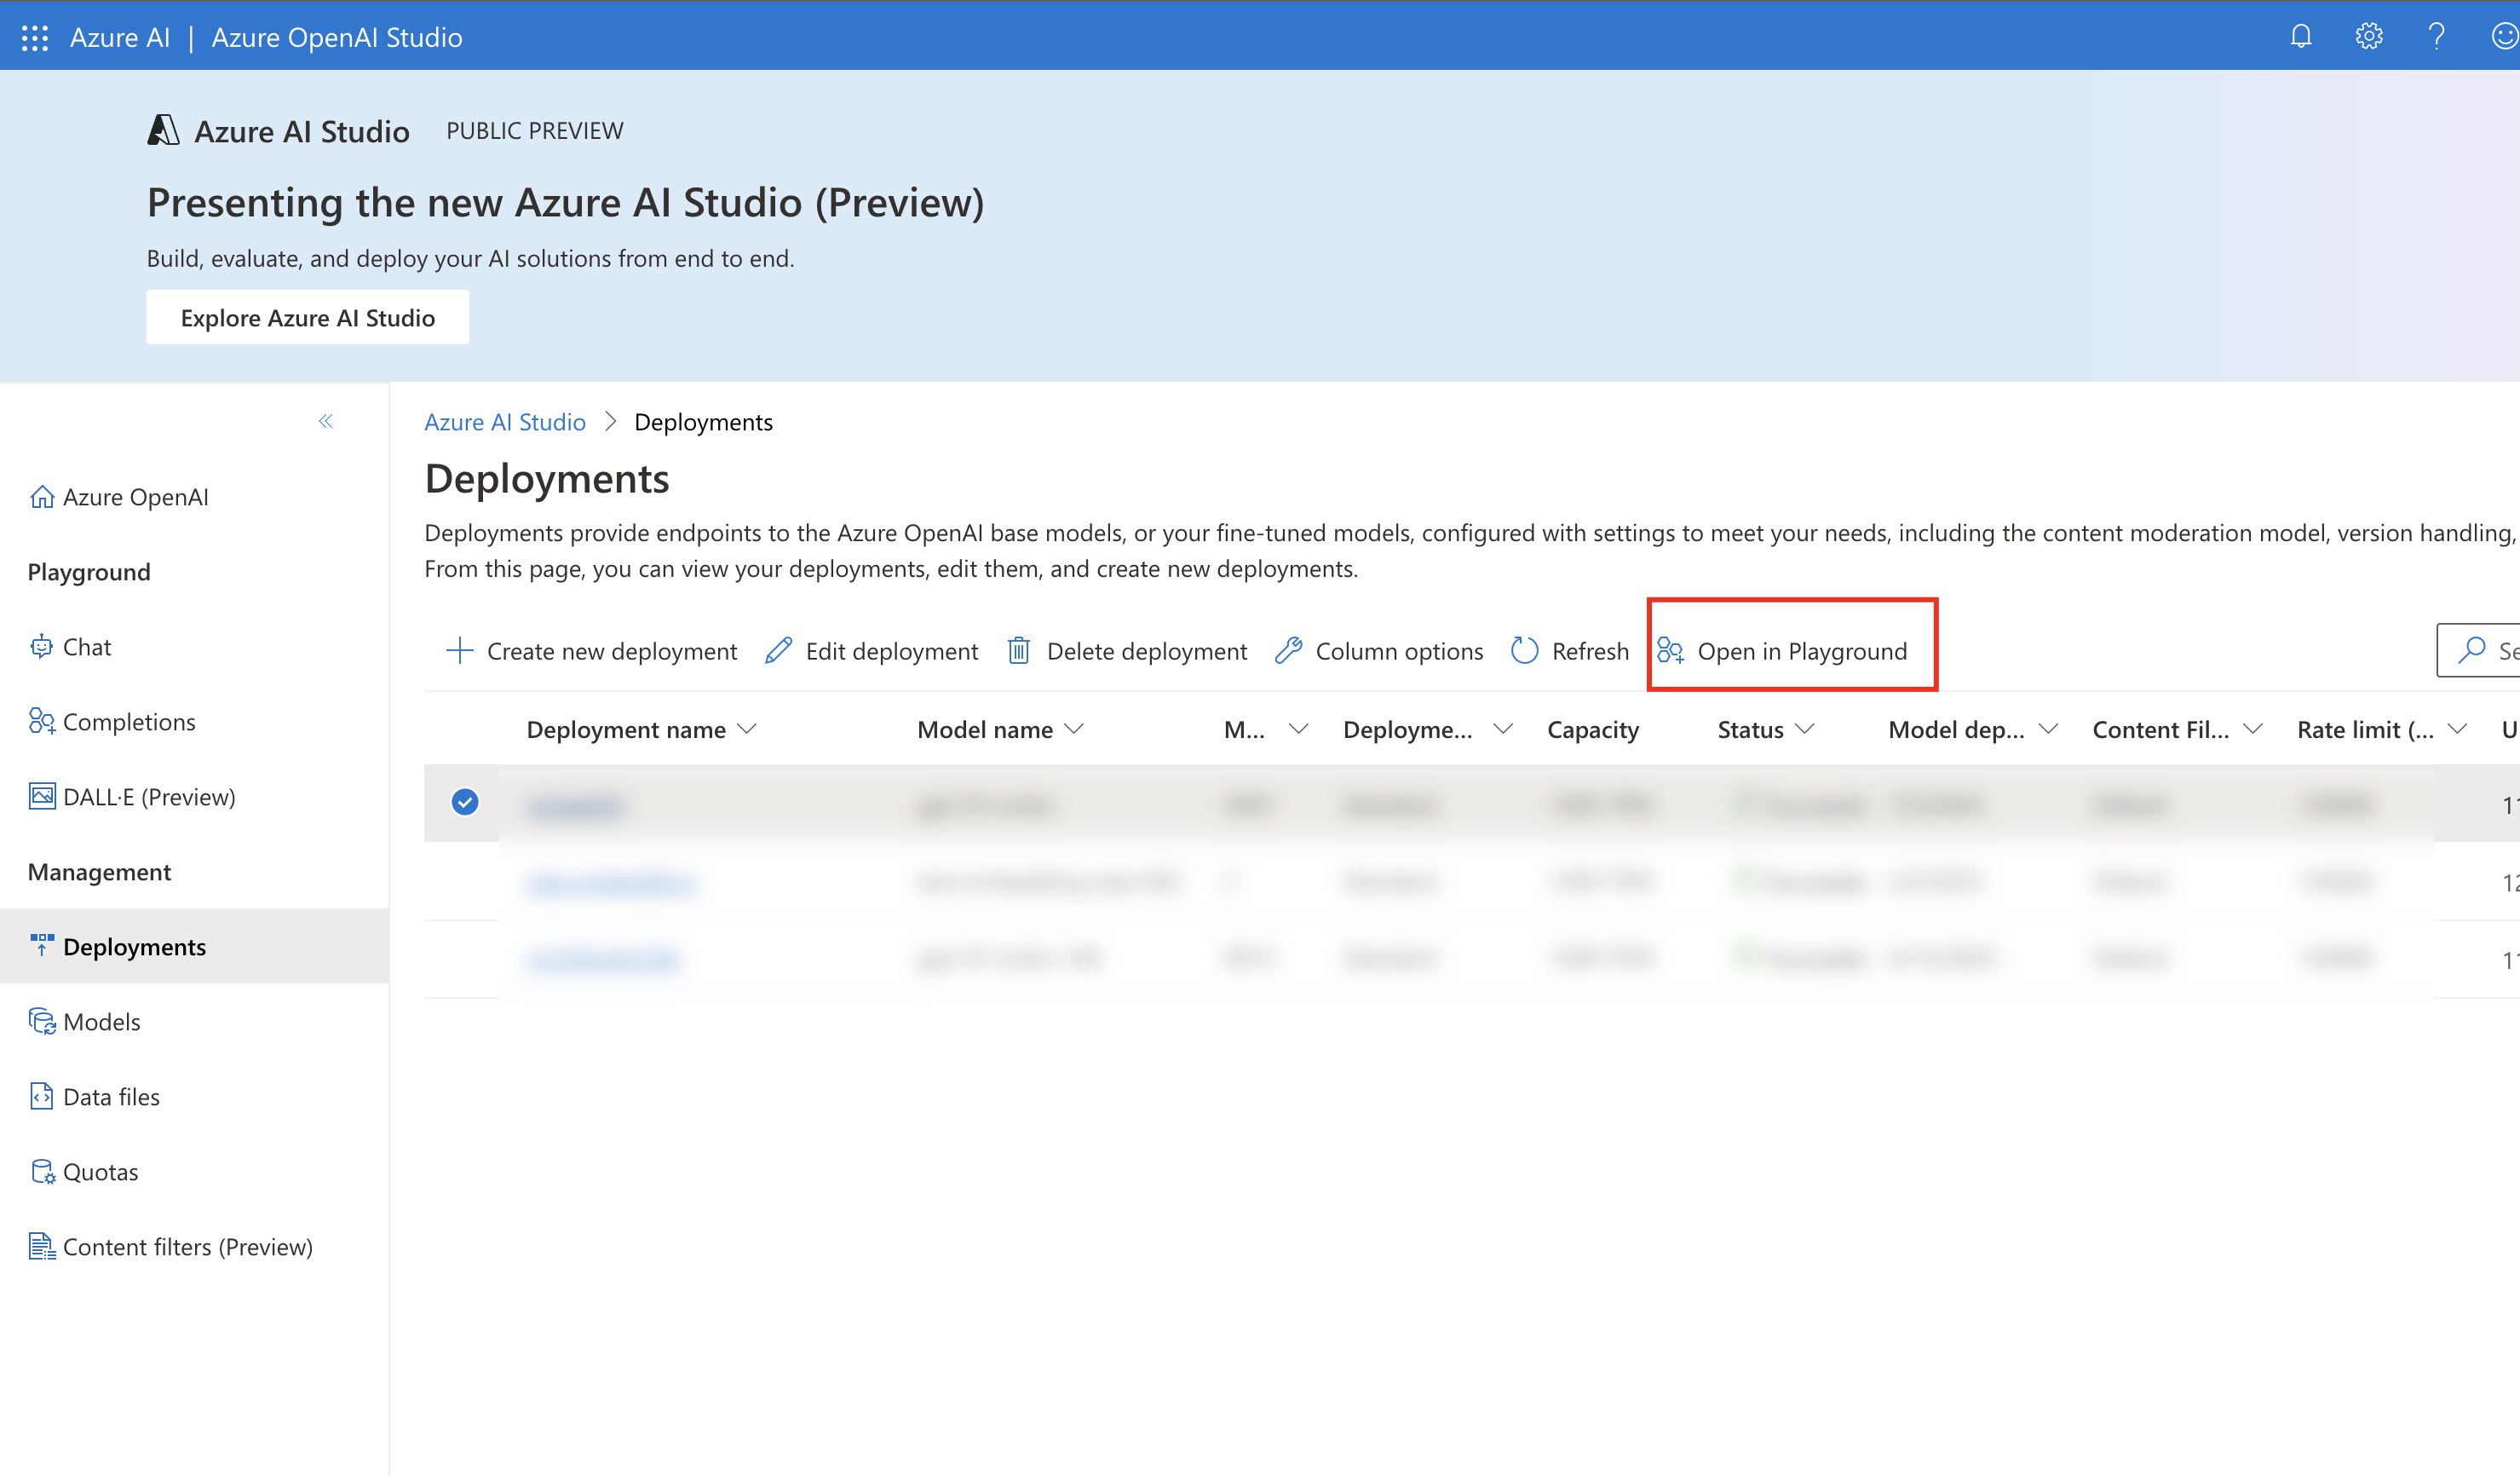Click the Completions icon in sidebar
Viewport: 2520px width, 1476px height.
(41, 722)
